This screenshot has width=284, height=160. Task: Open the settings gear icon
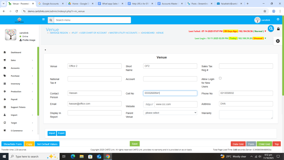coord(278,41)
